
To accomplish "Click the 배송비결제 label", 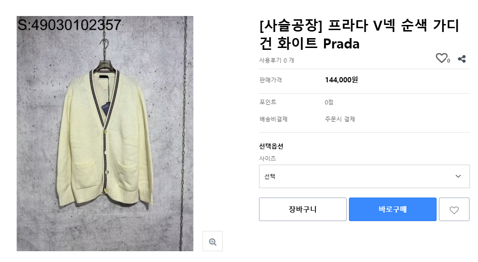I will pyautogui.click(x=273, y=119).
